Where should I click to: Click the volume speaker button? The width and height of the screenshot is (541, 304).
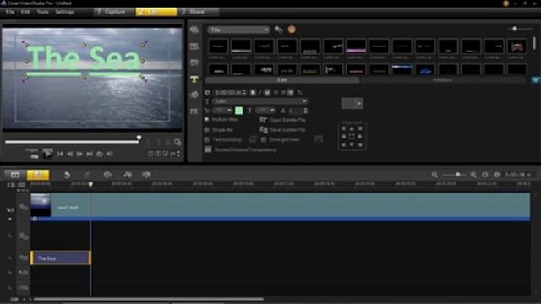coord(109,154)
